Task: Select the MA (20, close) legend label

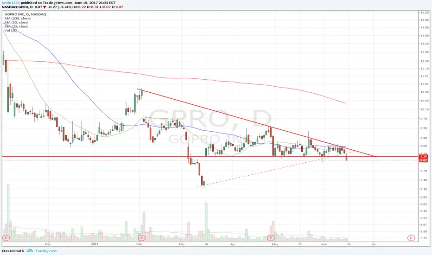Action: coord(17,26)
